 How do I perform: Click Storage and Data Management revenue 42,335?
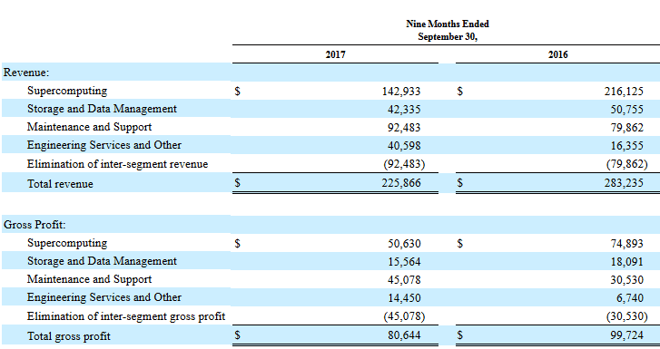(x=404, y=110)
